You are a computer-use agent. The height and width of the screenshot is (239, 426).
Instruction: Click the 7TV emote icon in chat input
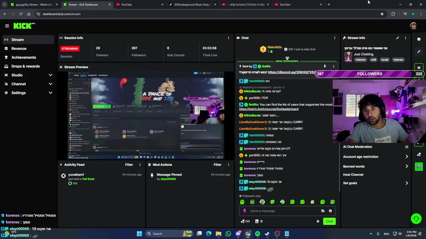click(x=322, y=211)
